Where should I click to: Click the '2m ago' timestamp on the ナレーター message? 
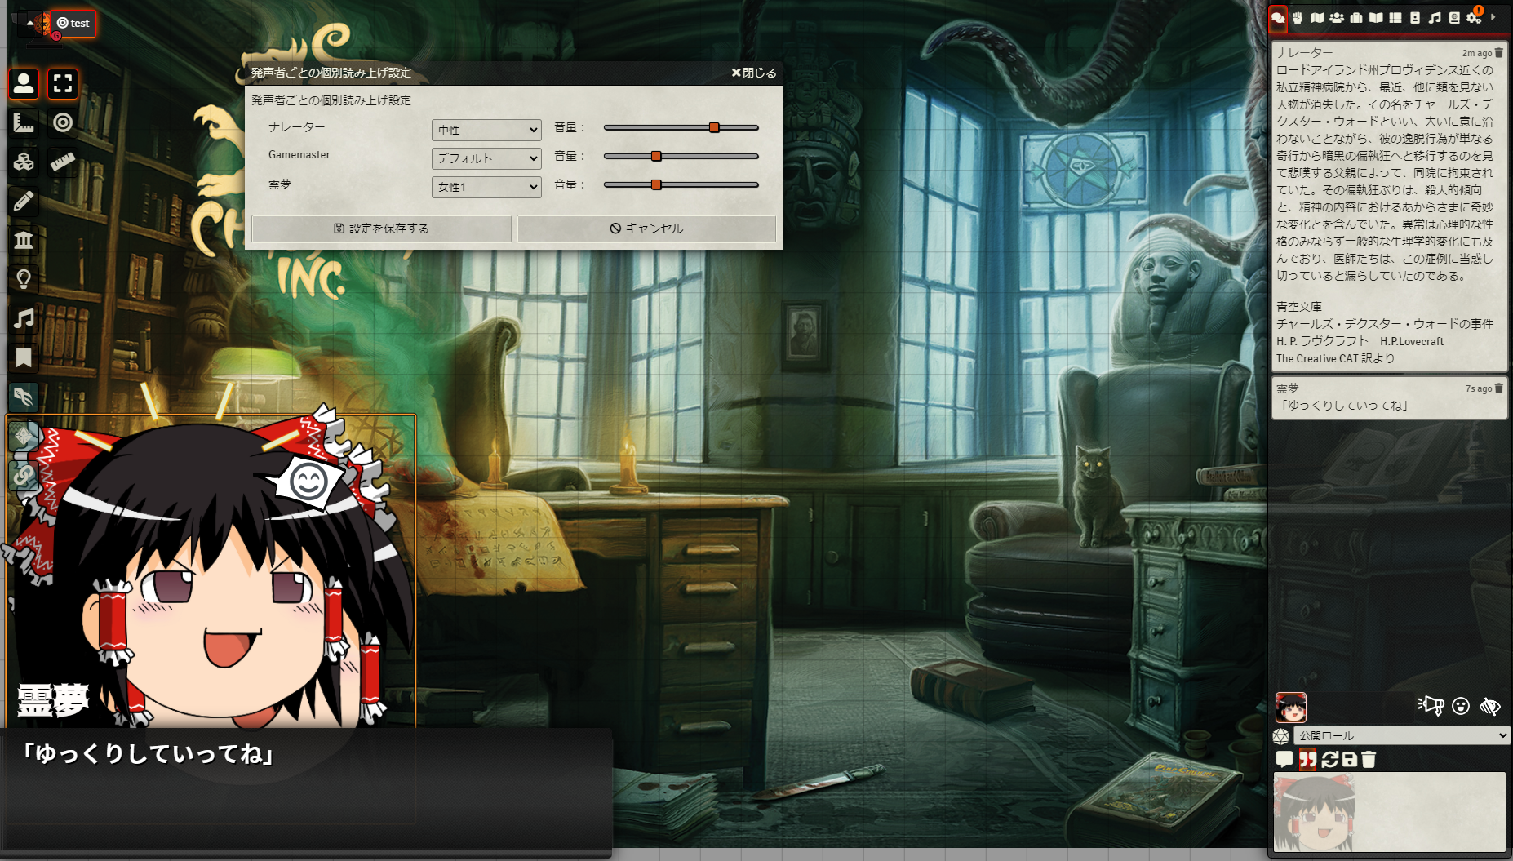1476,53
